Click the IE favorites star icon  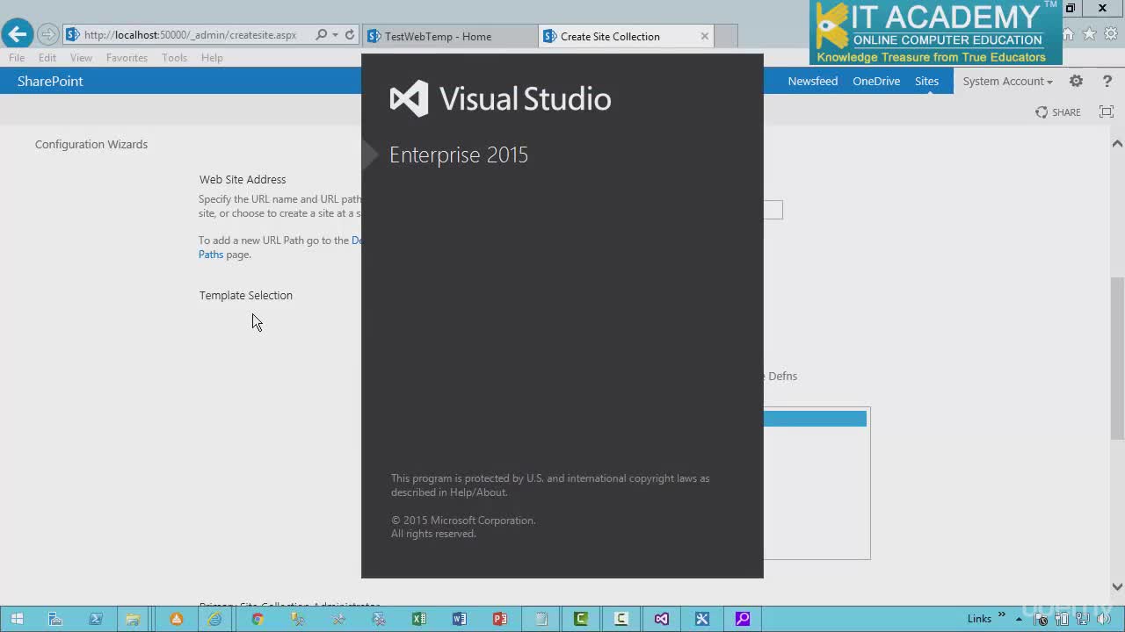1089,34
